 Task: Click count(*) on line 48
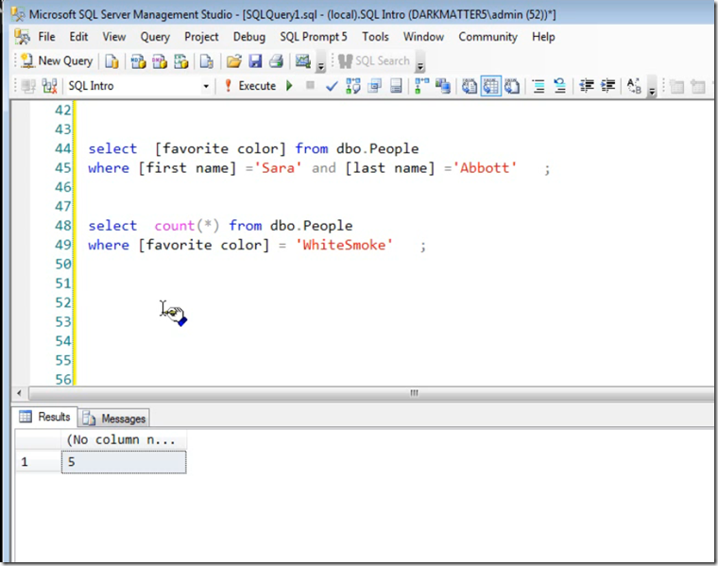pyautogui.click(x=187, y=226)
